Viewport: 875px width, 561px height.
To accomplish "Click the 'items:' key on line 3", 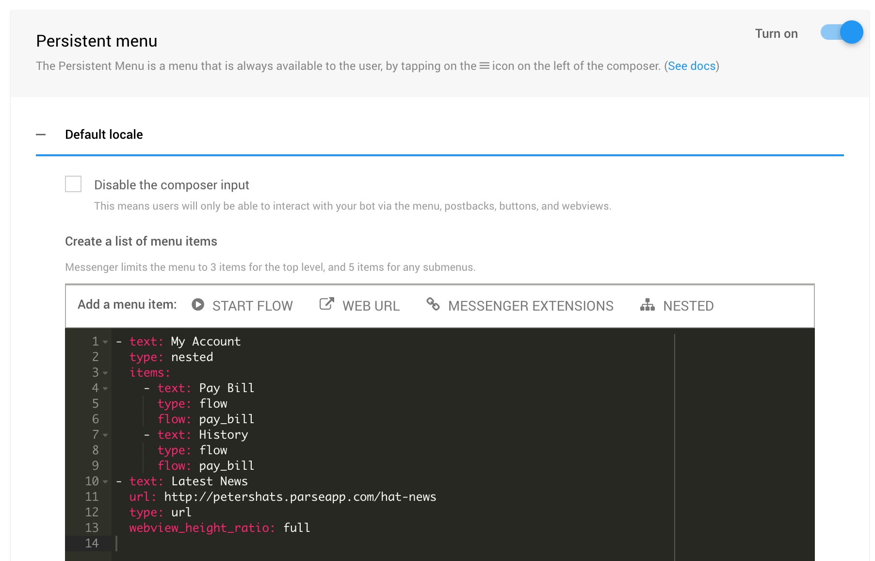I will [x=150, y=373].
